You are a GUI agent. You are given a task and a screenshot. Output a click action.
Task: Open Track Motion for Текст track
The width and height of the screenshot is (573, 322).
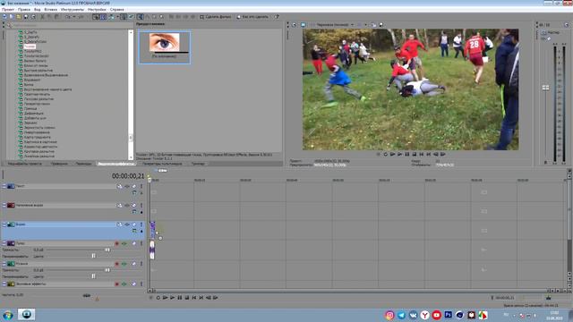pyautogui.click(x=119, y=186)
